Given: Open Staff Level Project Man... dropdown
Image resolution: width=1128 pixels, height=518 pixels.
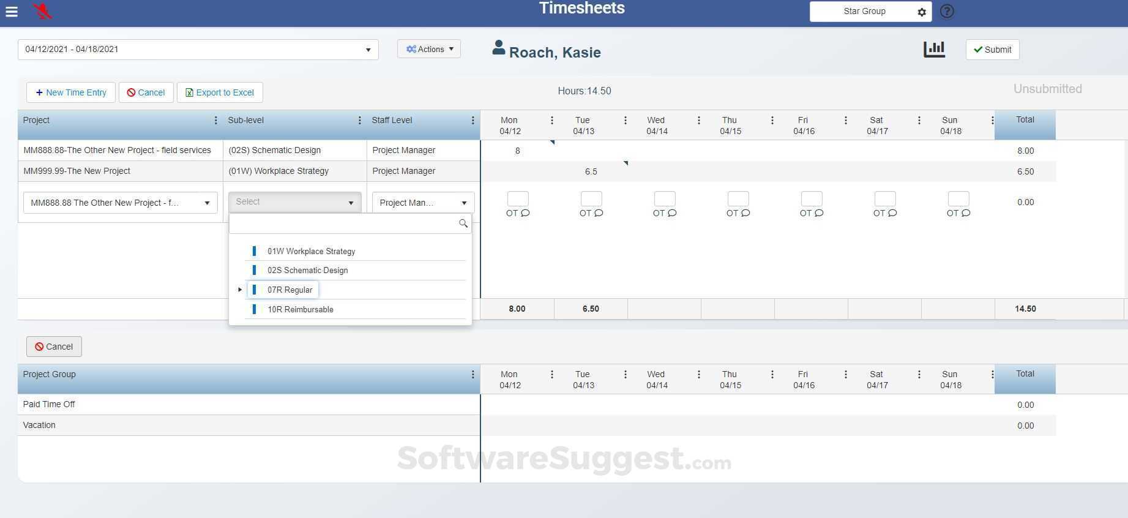Looking at the screenshot, I should click(x=423, y=203).
